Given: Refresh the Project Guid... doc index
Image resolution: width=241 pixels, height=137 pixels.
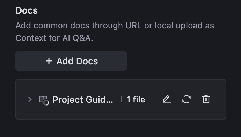Looking at the screenshot, I should click(x=187, y=99).
